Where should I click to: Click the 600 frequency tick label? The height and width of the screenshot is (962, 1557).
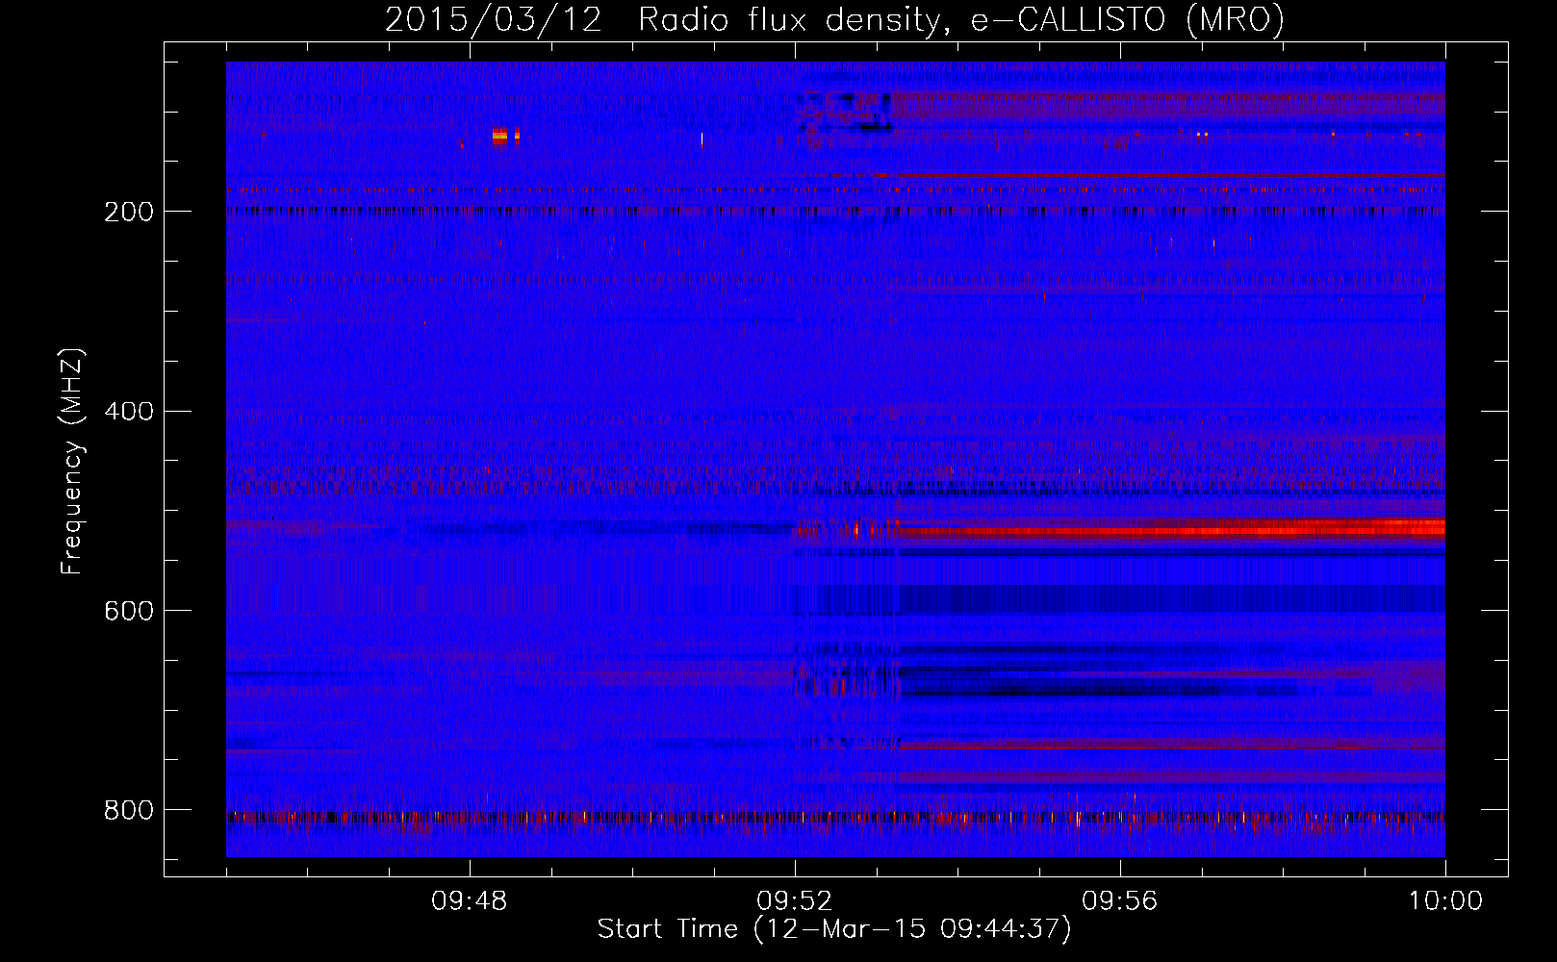[129, 611]
